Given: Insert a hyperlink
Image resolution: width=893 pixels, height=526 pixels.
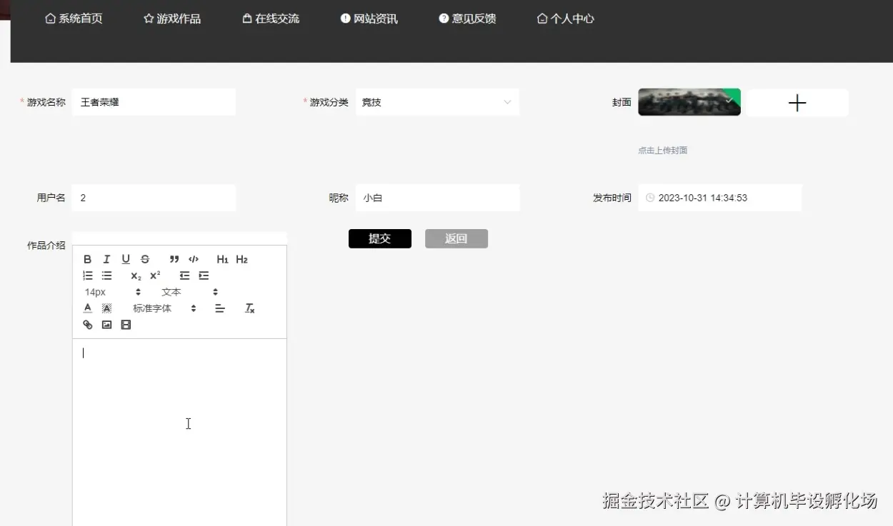Looking at the screenshot, I should pos(87,325).
